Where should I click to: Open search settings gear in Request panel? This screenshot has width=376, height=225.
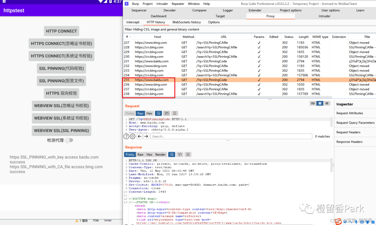[x=133, y=137]
